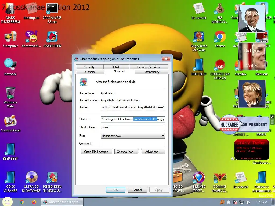Viewport: 275px width, 206px height.
Task: Select the GO GO GADGET briefcase icon
Action: pos(179,182)
